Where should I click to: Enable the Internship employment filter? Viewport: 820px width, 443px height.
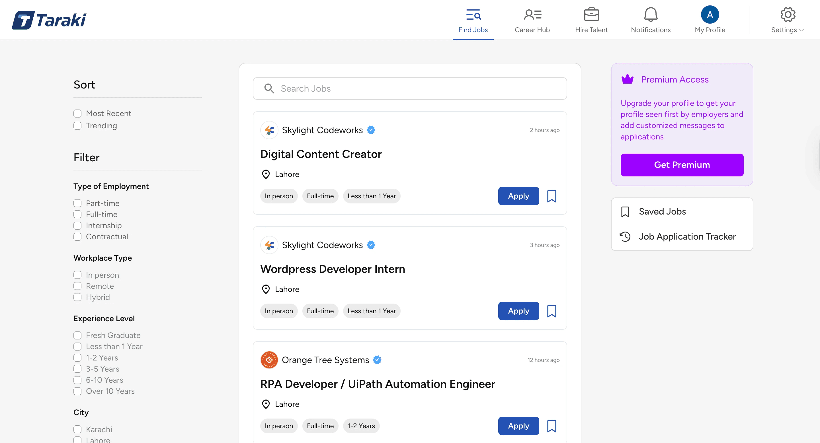pos(77,225)
